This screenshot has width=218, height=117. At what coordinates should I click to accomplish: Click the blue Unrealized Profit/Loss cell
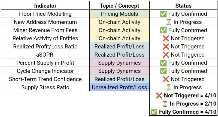tap(119, 87)
